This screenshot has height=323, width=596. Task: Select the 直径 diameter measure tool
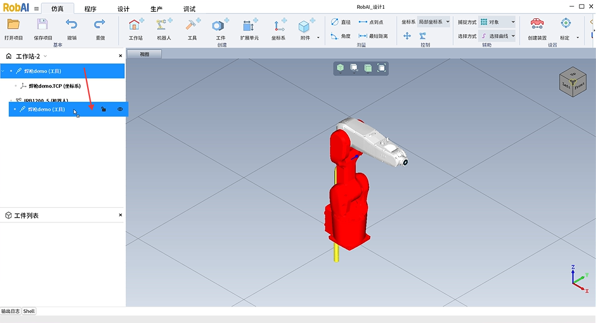point(341,22)
